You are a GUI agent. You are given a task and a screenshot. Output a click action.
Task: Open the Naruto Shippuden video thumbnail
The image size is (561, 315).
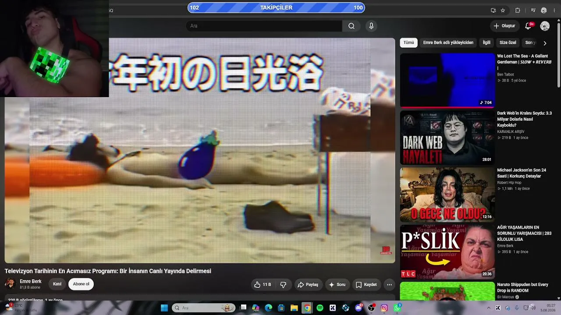point(447,291)
